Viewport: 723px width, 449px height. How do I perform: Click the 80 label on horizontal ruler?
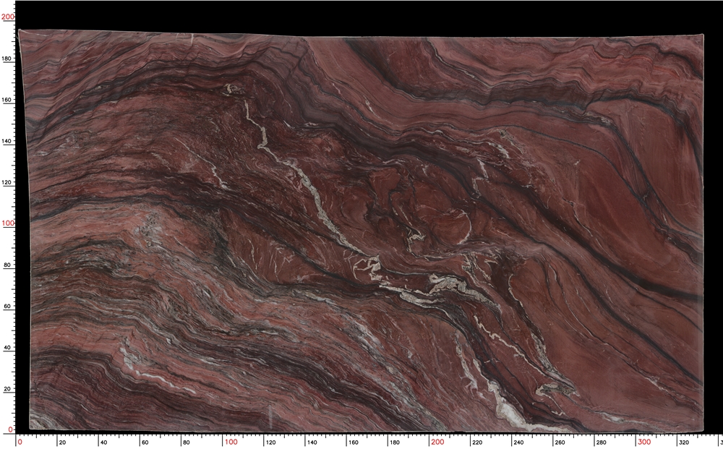pos(187,442)
